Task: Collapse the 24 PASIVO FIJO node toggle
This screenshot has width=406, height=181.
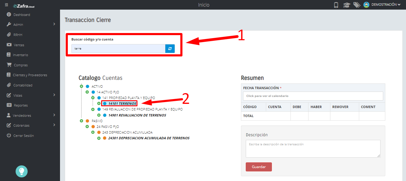Action: [x=87, y=127]
